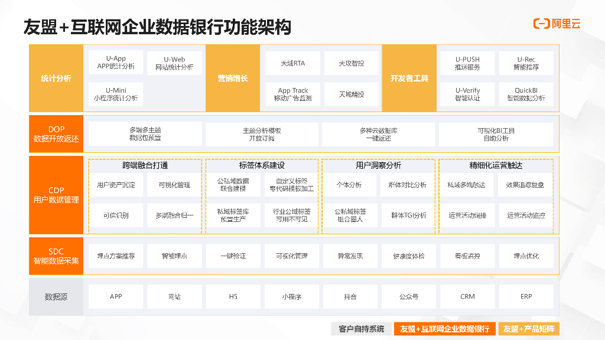Viewport: 605px width, 340px height.
Task: Click the 埋点方案推荐 box
Action: [x=116, y=256]
